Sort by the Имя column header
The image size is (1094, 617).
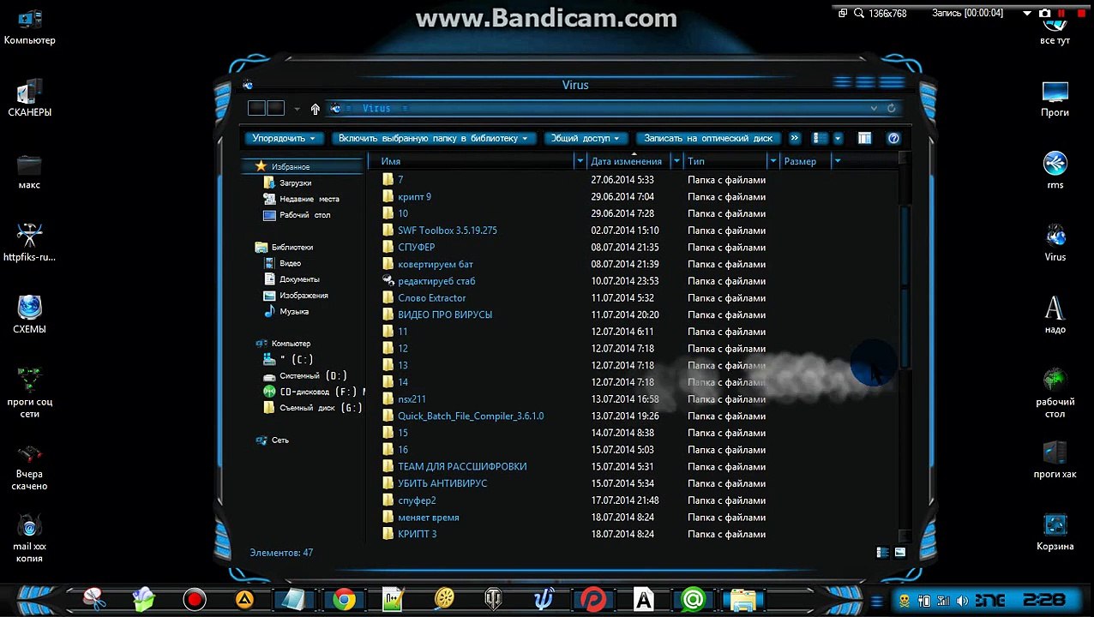click(472, 161)
